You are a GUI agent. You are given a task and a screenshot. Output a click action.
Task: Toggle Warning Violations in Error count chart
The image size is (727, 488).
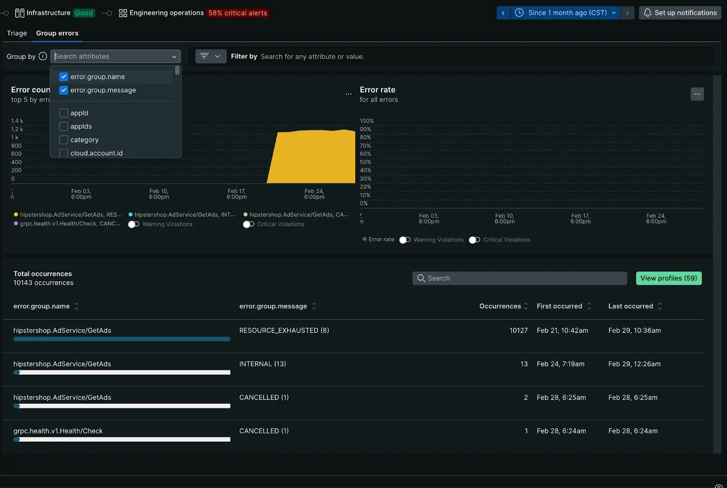(134, 224)
